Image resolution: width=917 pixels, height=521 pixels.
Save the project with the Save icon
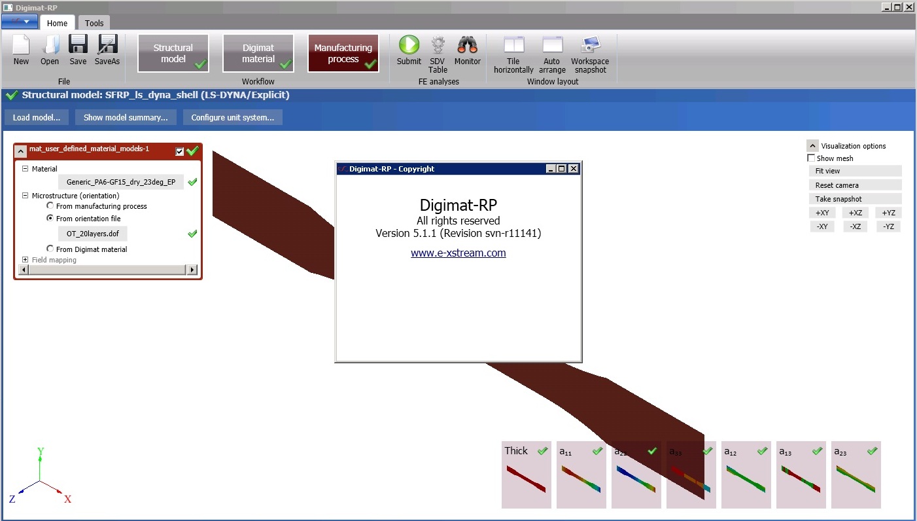78,50
